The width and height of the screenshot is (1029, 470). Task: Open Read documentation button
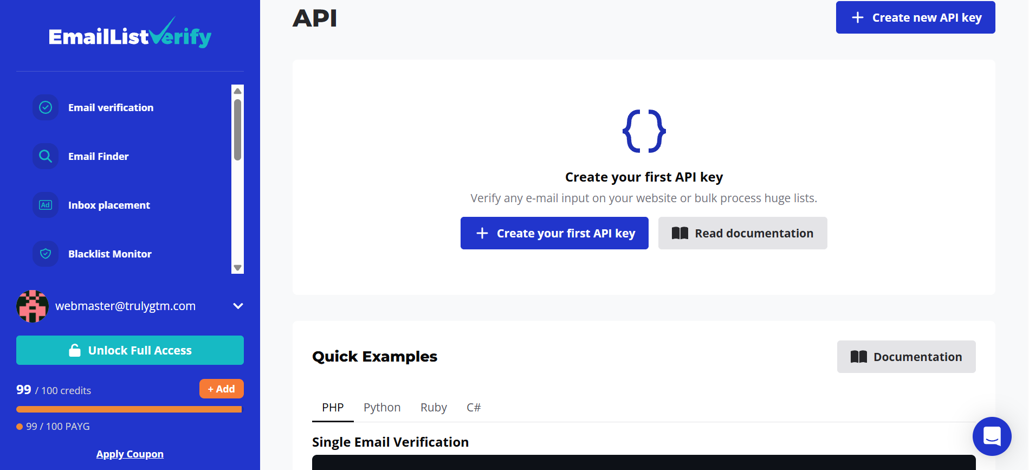tap(742, 233)
